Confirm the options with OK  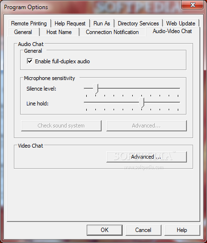[x=104, y=230]
